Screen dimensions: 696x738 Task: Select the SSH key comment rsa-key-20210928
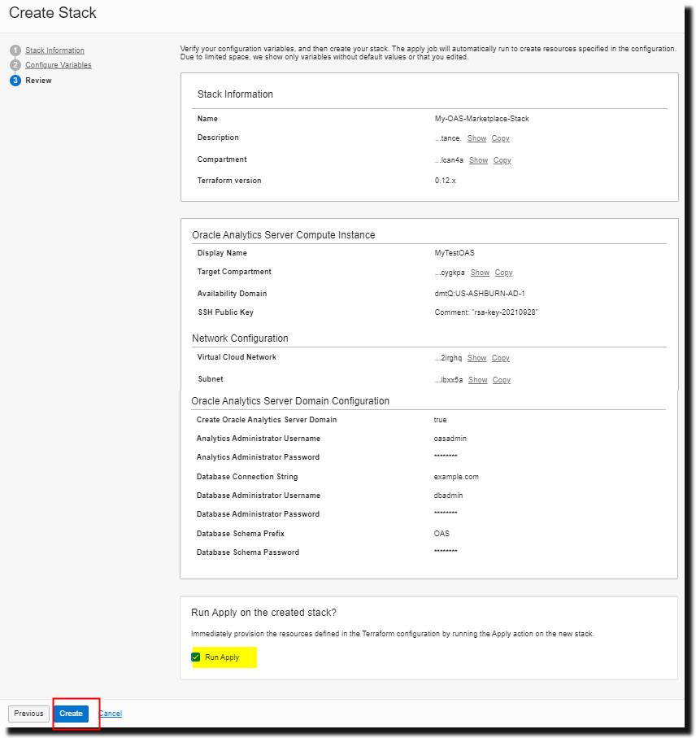(x=486, y=312)
